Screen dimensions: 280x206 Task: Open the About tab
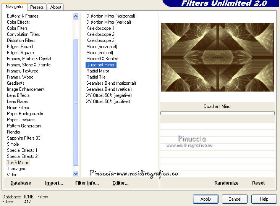coord(55,7)
